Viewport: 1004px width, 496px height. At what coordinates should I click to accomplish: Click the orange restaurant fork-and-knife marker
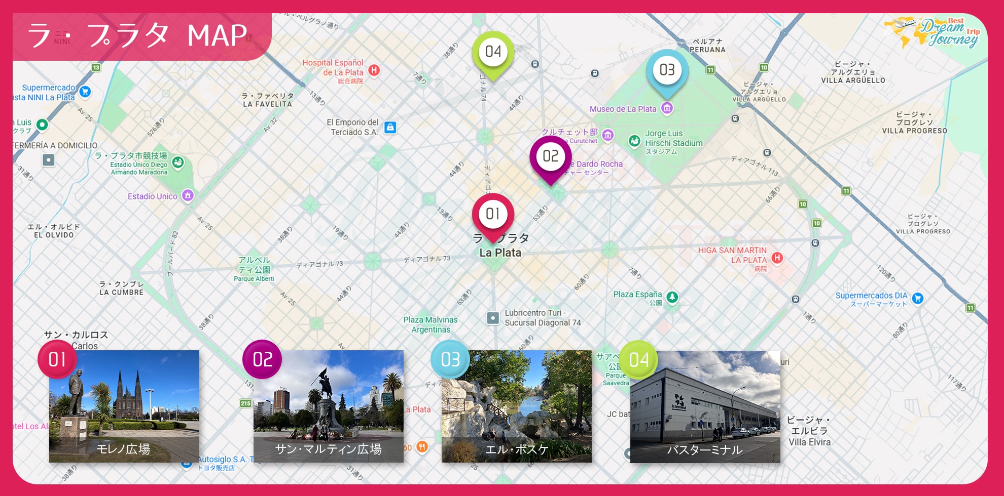(422, 446)
